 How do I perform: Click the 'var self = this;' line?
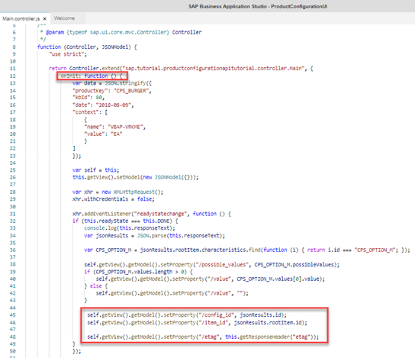pyautogui.click(x=95, y=170)
